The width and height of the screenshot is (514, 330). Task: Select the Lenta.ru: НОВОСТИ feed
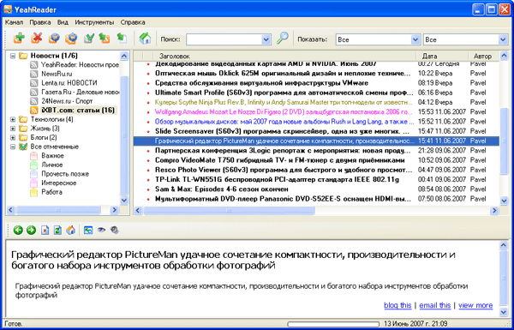pyautogui.click(x=69, y=83)
